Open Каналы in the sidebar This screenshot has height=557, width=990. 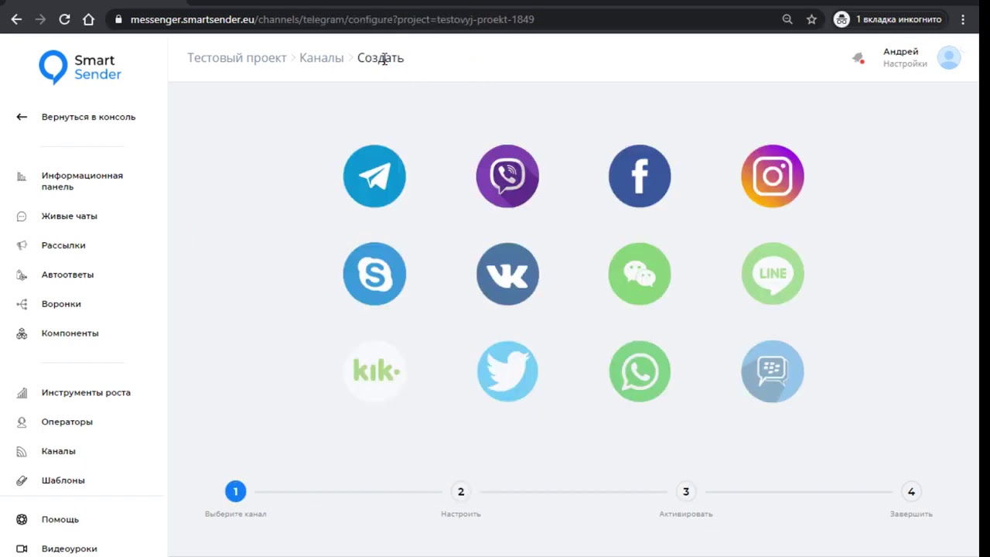point(47,451)
